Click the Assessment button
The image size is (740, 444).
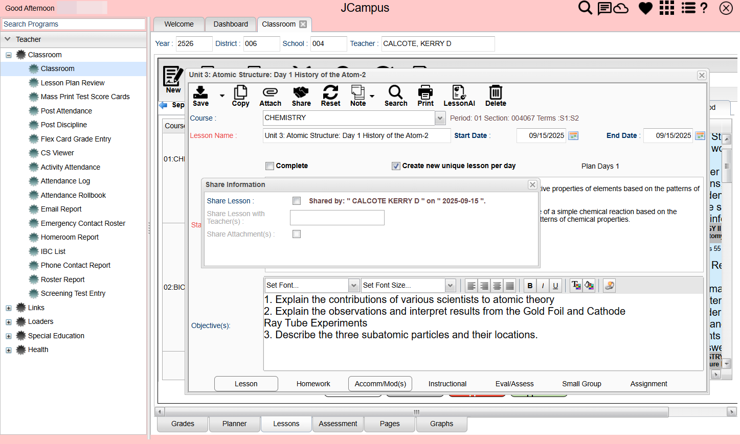tap(338, 424)
